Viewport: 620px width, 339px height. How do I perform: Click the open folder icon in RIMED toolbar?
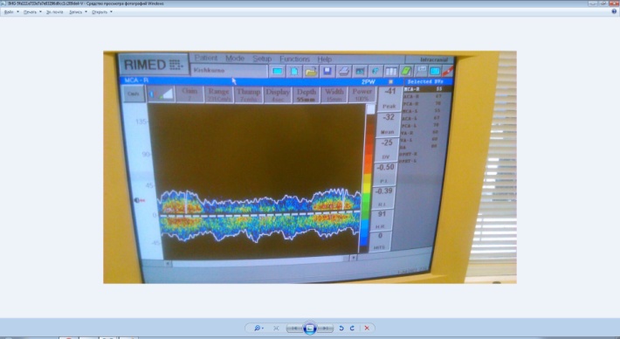tap(311, 71)
